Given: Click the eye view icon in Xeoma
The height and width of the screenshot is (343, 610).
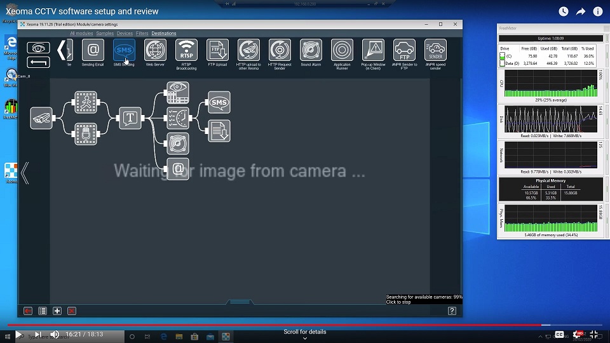Looking at the screenshot, I should (x=38, y=48).
